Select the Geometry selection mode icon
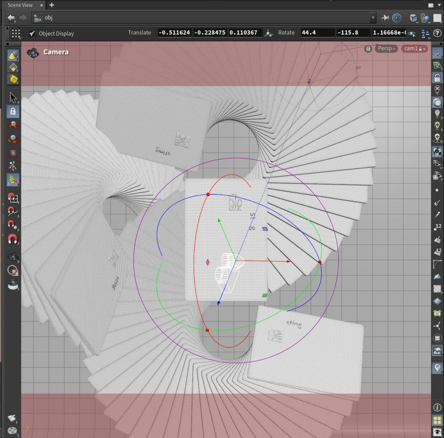Image resolution: width=444 pixels, height=438 pixels. pyautogui.click(x=13, y=67)
